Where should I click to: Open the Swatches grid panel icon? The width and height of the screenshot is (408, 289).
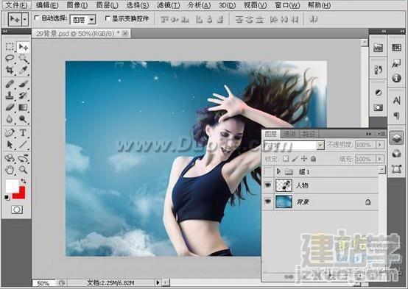(396, 47)
